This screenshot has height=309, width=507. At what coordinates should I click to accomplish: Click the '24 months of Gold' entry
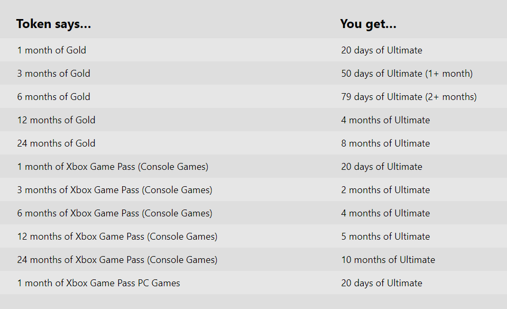click(56, 143)
